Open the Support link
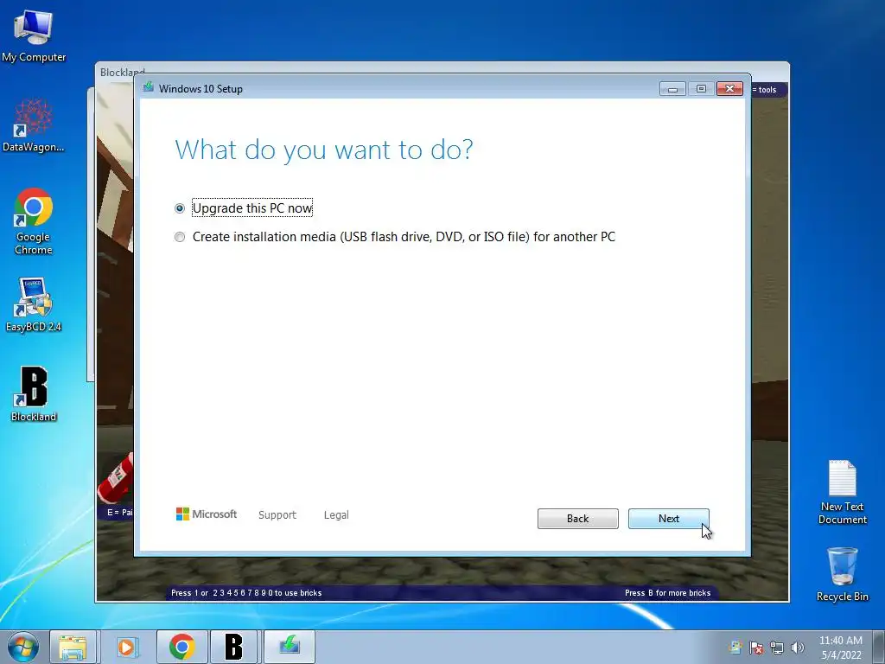Image resolution: width=885 pixels, height=664 pixels. (277, 515)
